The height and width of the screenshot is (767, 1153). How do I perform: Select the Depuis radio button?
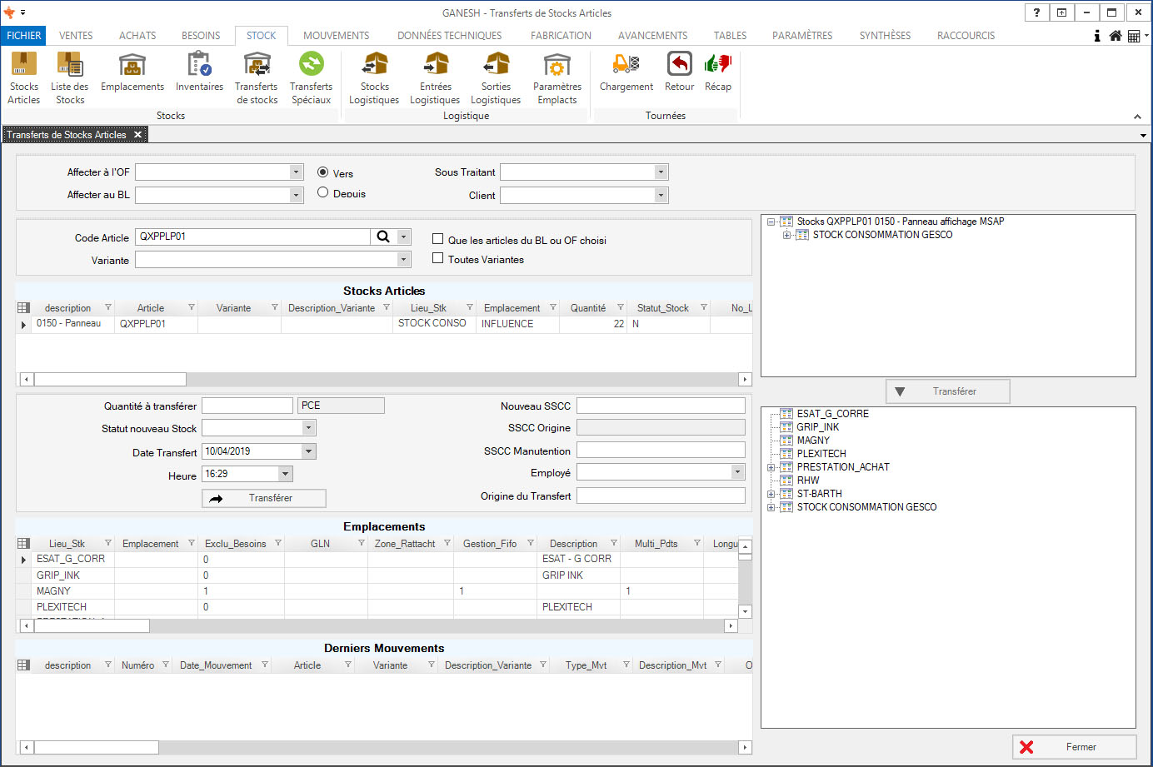(x=323, y=192)
